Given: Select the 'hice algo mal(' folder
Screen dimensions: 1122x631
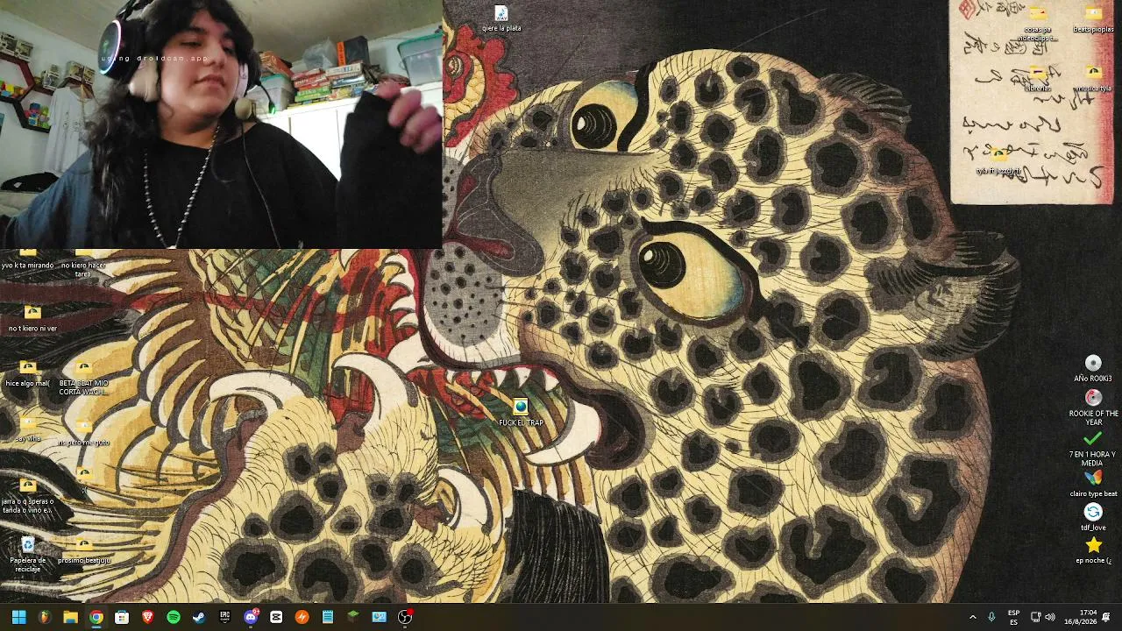Looking at the screenshot, I should tap(27, 374).
